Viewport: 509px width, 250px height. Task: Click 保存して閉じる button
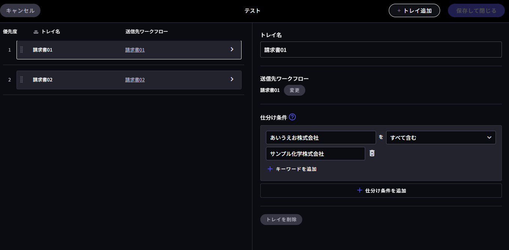point(476,10)
